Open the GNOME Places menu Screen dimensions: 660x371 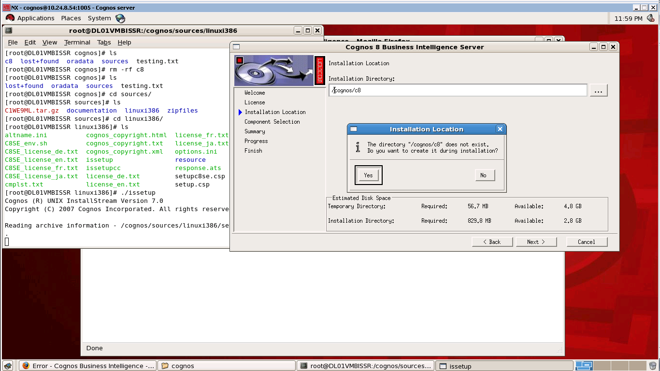click(71, 18)
